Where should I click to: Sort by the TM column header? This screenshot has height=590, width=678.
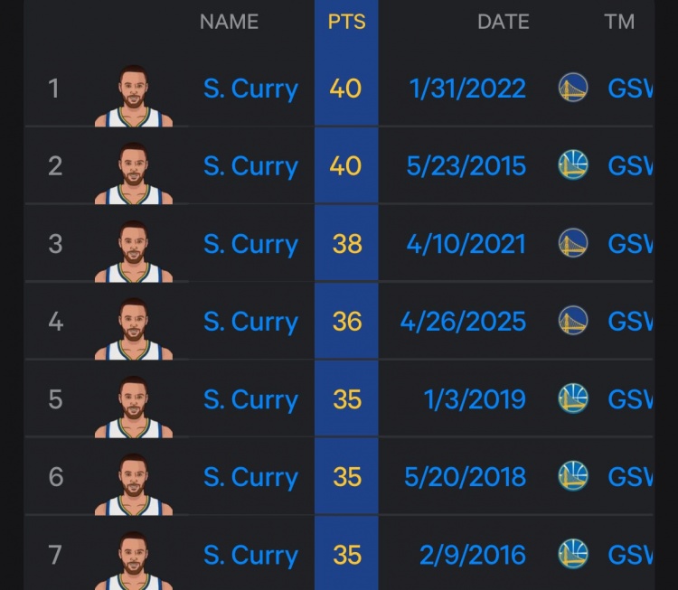pos(619,22)
